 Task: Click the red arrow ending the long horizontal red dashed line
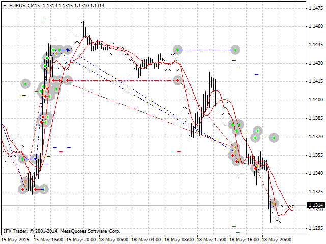coord(177,80)
